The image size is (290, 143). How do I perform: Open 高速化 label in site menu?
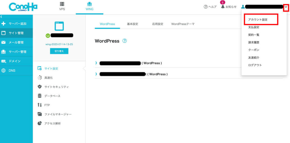click(48, 78)
